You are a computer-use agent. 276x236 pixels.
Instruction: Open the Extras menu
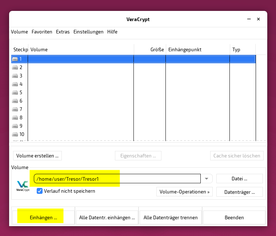coord(63,32)
